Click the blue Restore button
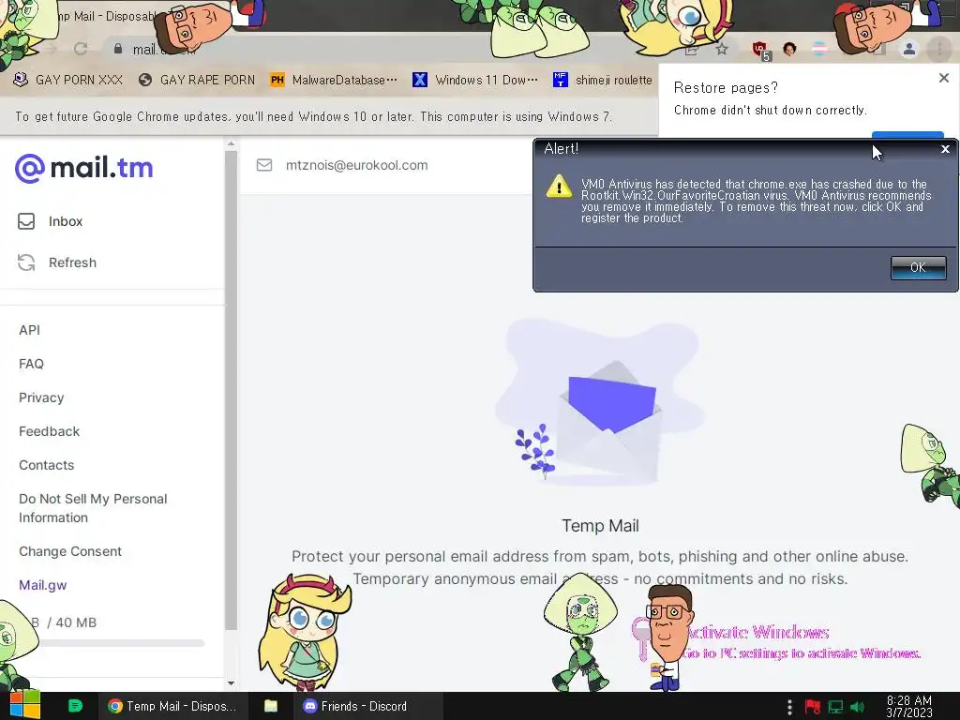 907,134
